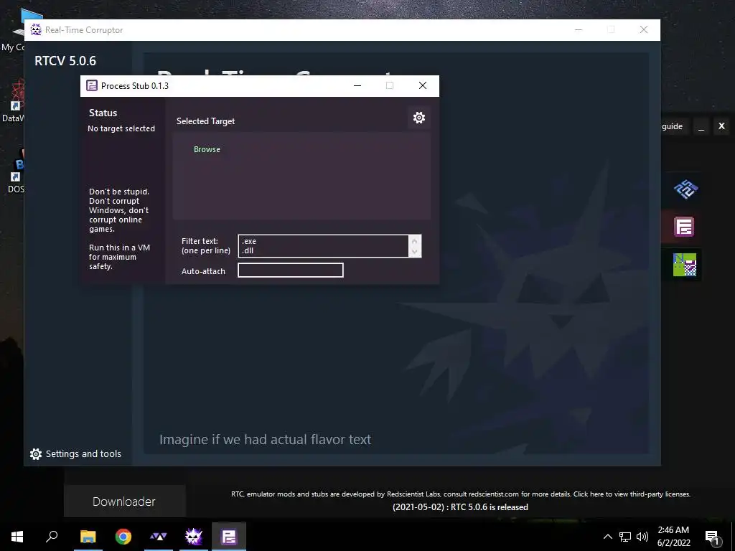
Task: Click the Auto-attach input field
Action: (x=291, y=270)
